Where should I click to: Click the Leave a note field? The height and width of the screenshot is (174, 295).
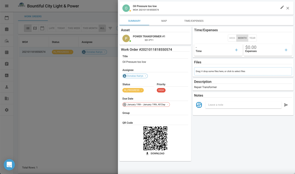tap(243, 105)
